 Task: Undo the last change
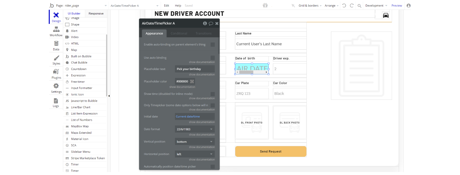coord(344,5)
